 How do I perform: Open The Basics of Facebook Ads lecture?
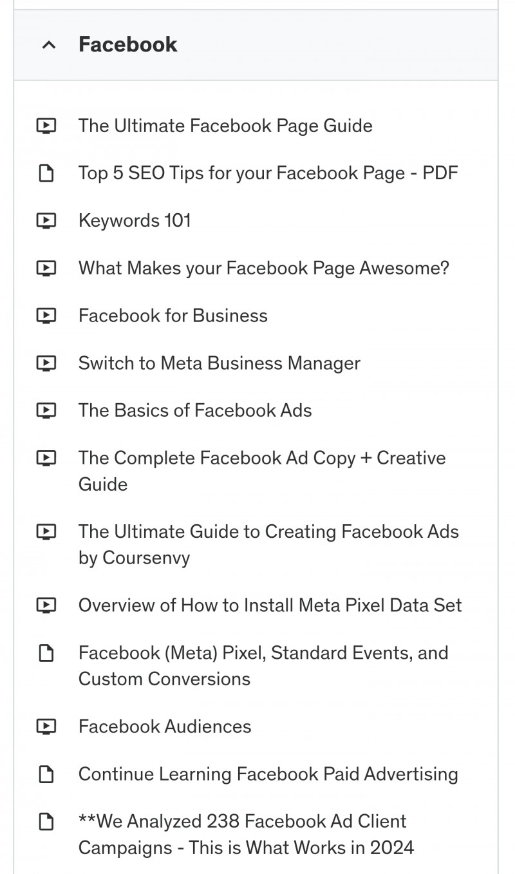(x=195, y=411)
